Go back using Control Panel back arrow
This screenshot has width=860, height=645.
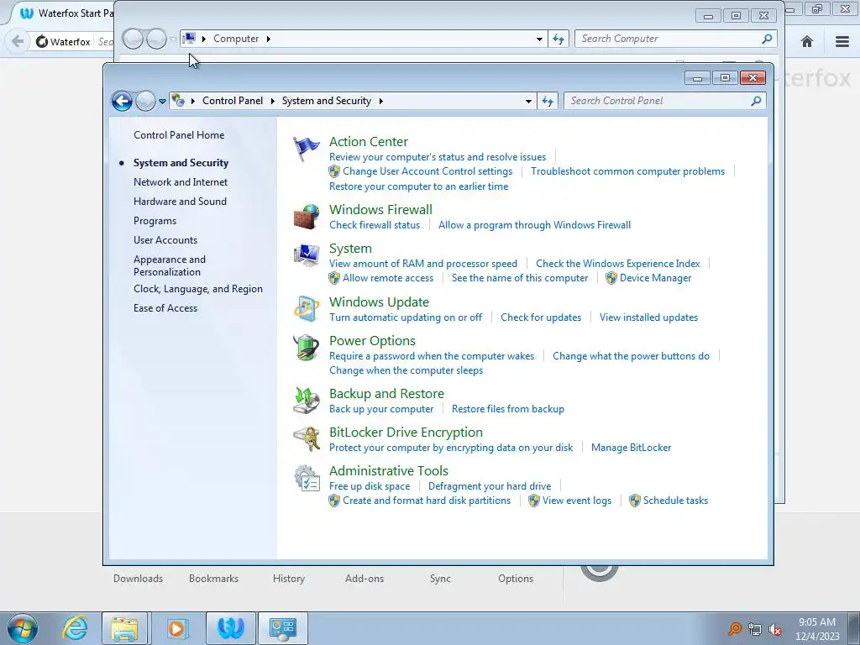coord(122,101)
